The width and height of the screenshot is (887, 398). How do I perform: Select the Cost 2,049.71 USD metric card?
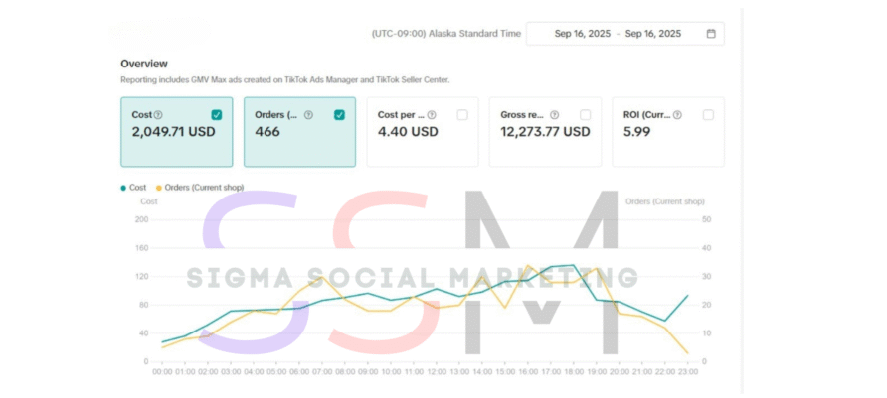[x=177, y=131]
